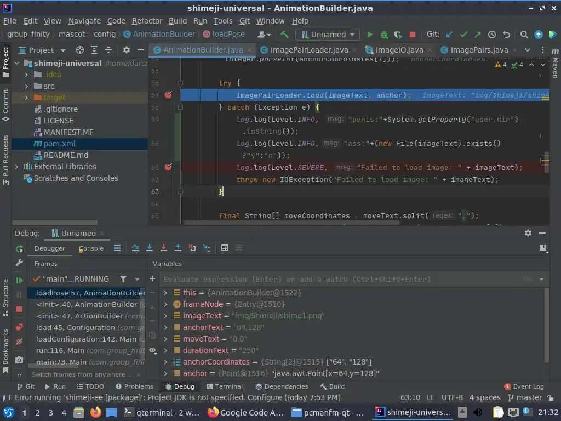Open Search Everywhere magnifier icon
Viewport: 561px width, 421px height.
524,35
